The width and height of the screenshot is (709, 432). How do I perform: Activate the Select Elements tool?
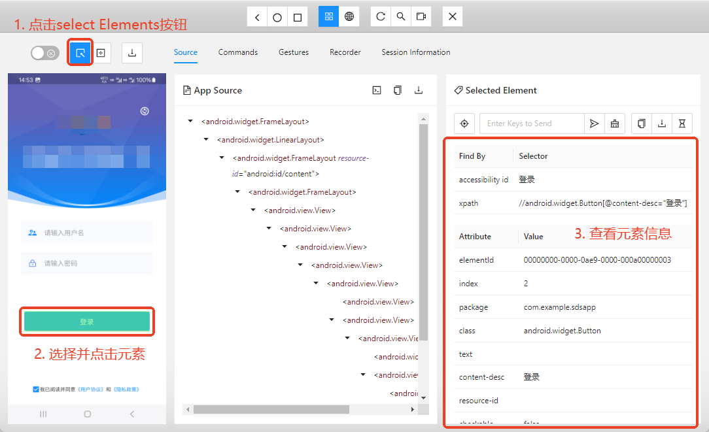coord(80,53)
